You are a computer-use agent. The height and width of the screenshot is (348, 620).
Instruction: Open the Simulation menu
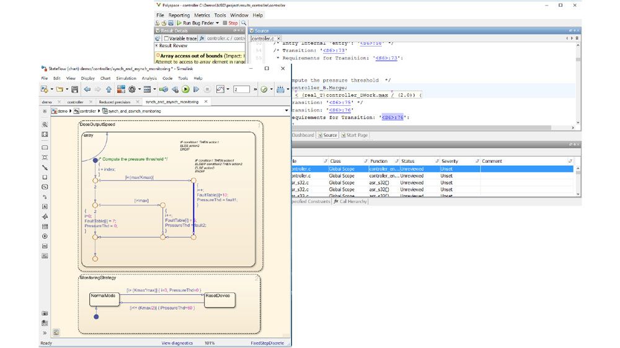[x=126, y=79]
